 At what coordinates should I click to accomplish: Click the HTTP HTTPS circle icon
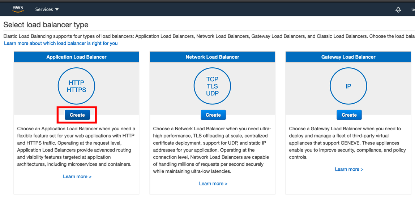tap(77, 86)
